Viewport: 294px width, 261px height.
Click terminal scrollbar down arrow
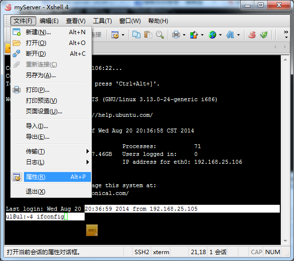tap(285, 241)
